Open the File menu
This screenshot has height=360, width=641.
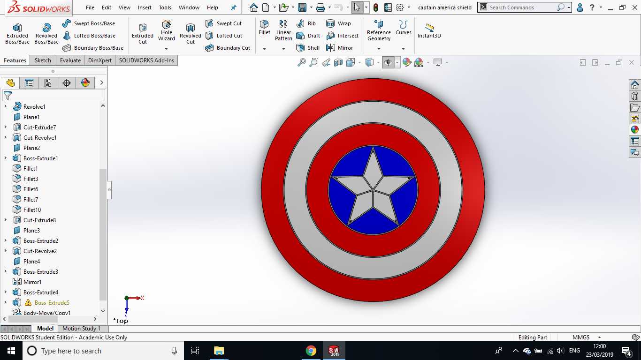90,7
